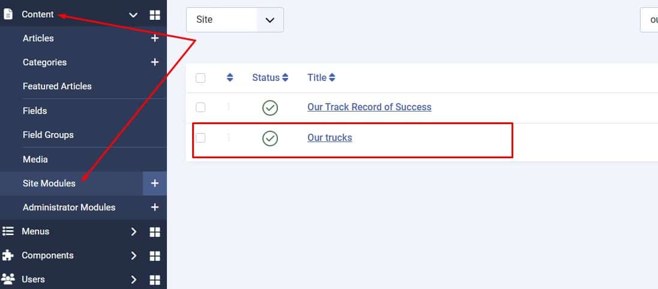Open the Content dashboard grid icon
The width and height of the screenshot is (658, 289).
155,15
